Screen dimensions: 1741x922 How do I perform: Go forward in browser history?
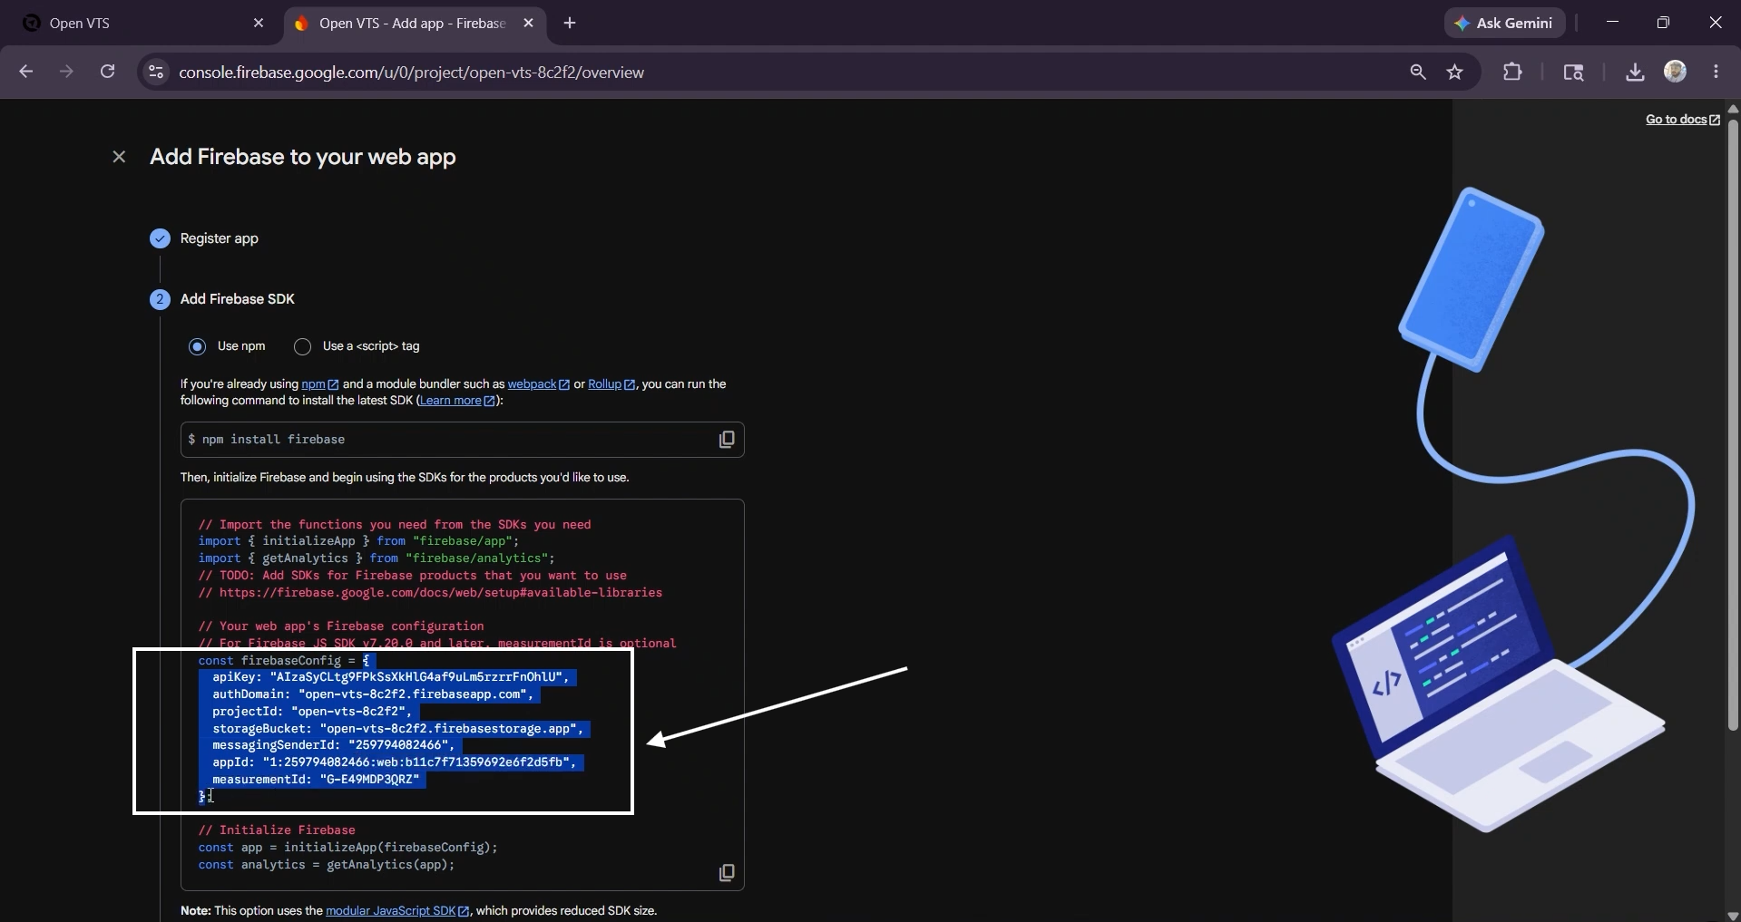click(x=66, y=72)
